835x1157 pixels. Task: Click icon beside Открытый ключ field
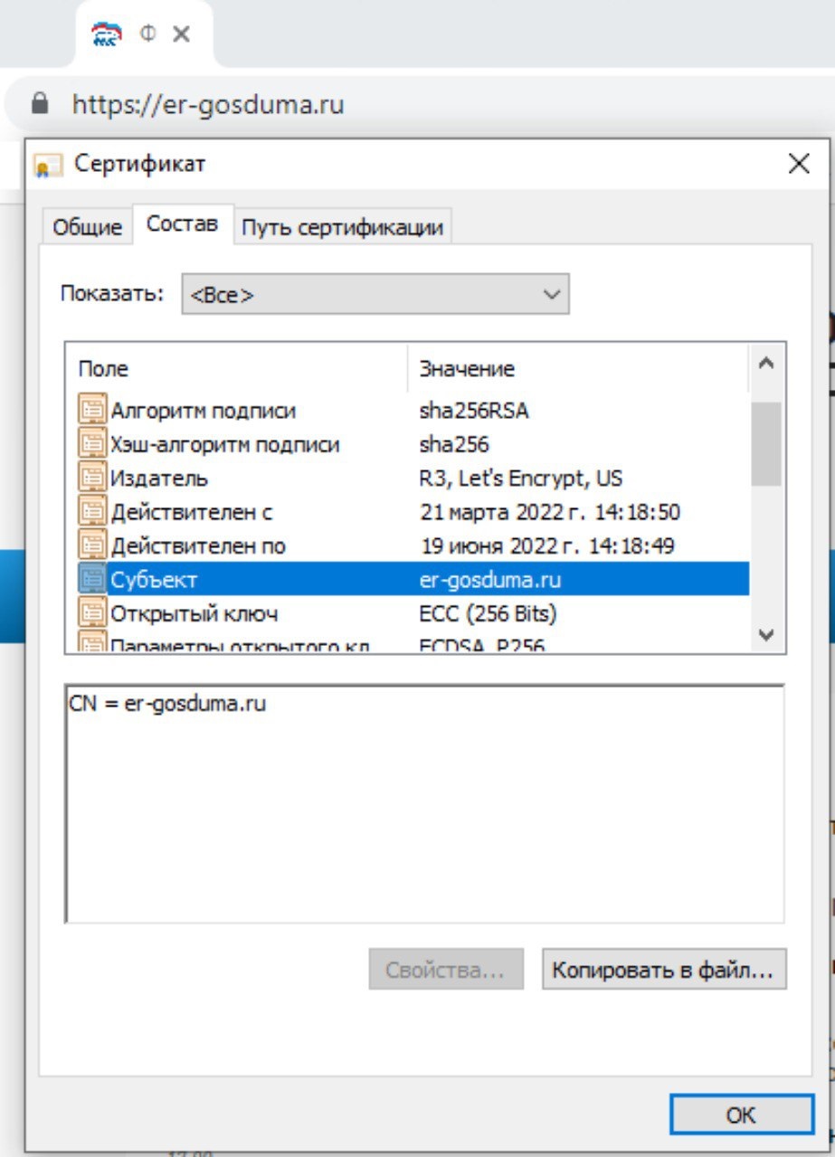92,614
